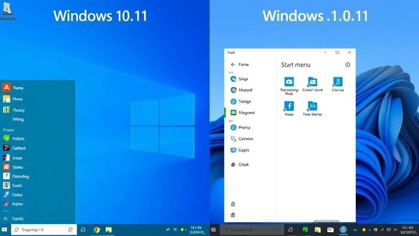This screenshot has height=236, width=419.
Task: Select the Chrome icon on the left taskbar
Action: [x=97, y=230]
